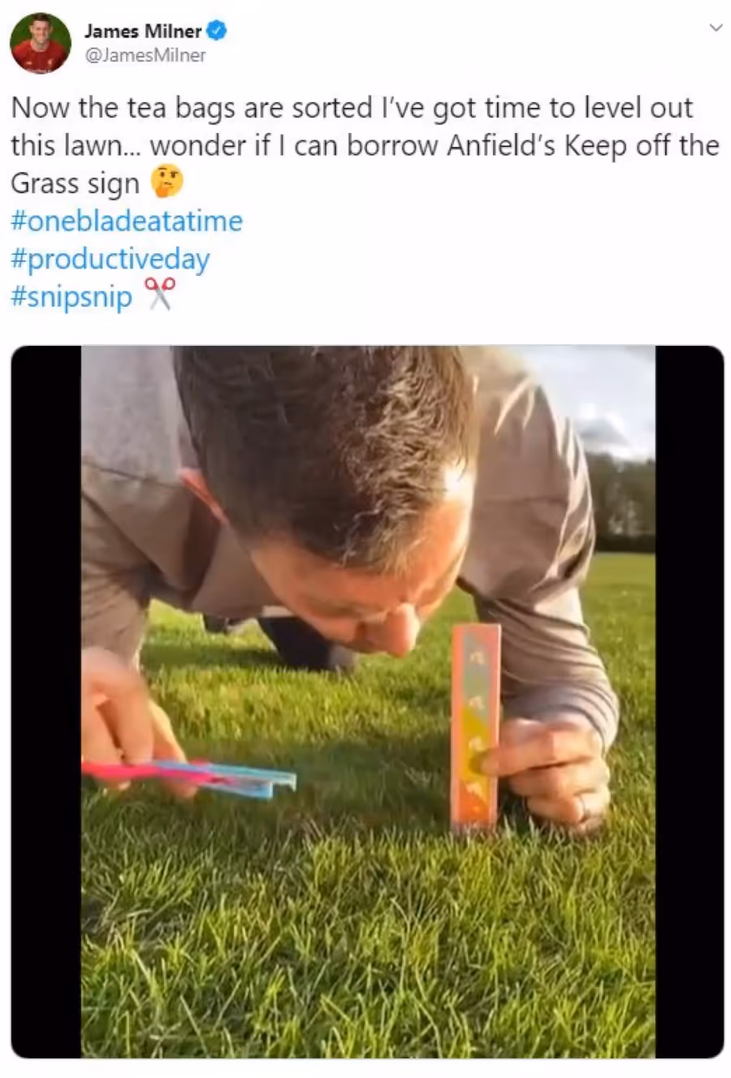The image size is (731, 1078).
Task: Play the embedded lawn-trimming video
Action: coord(367,701)
